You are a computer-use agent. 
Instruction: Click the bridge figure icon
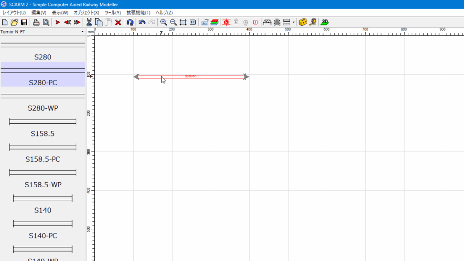(x=267, y=22)
